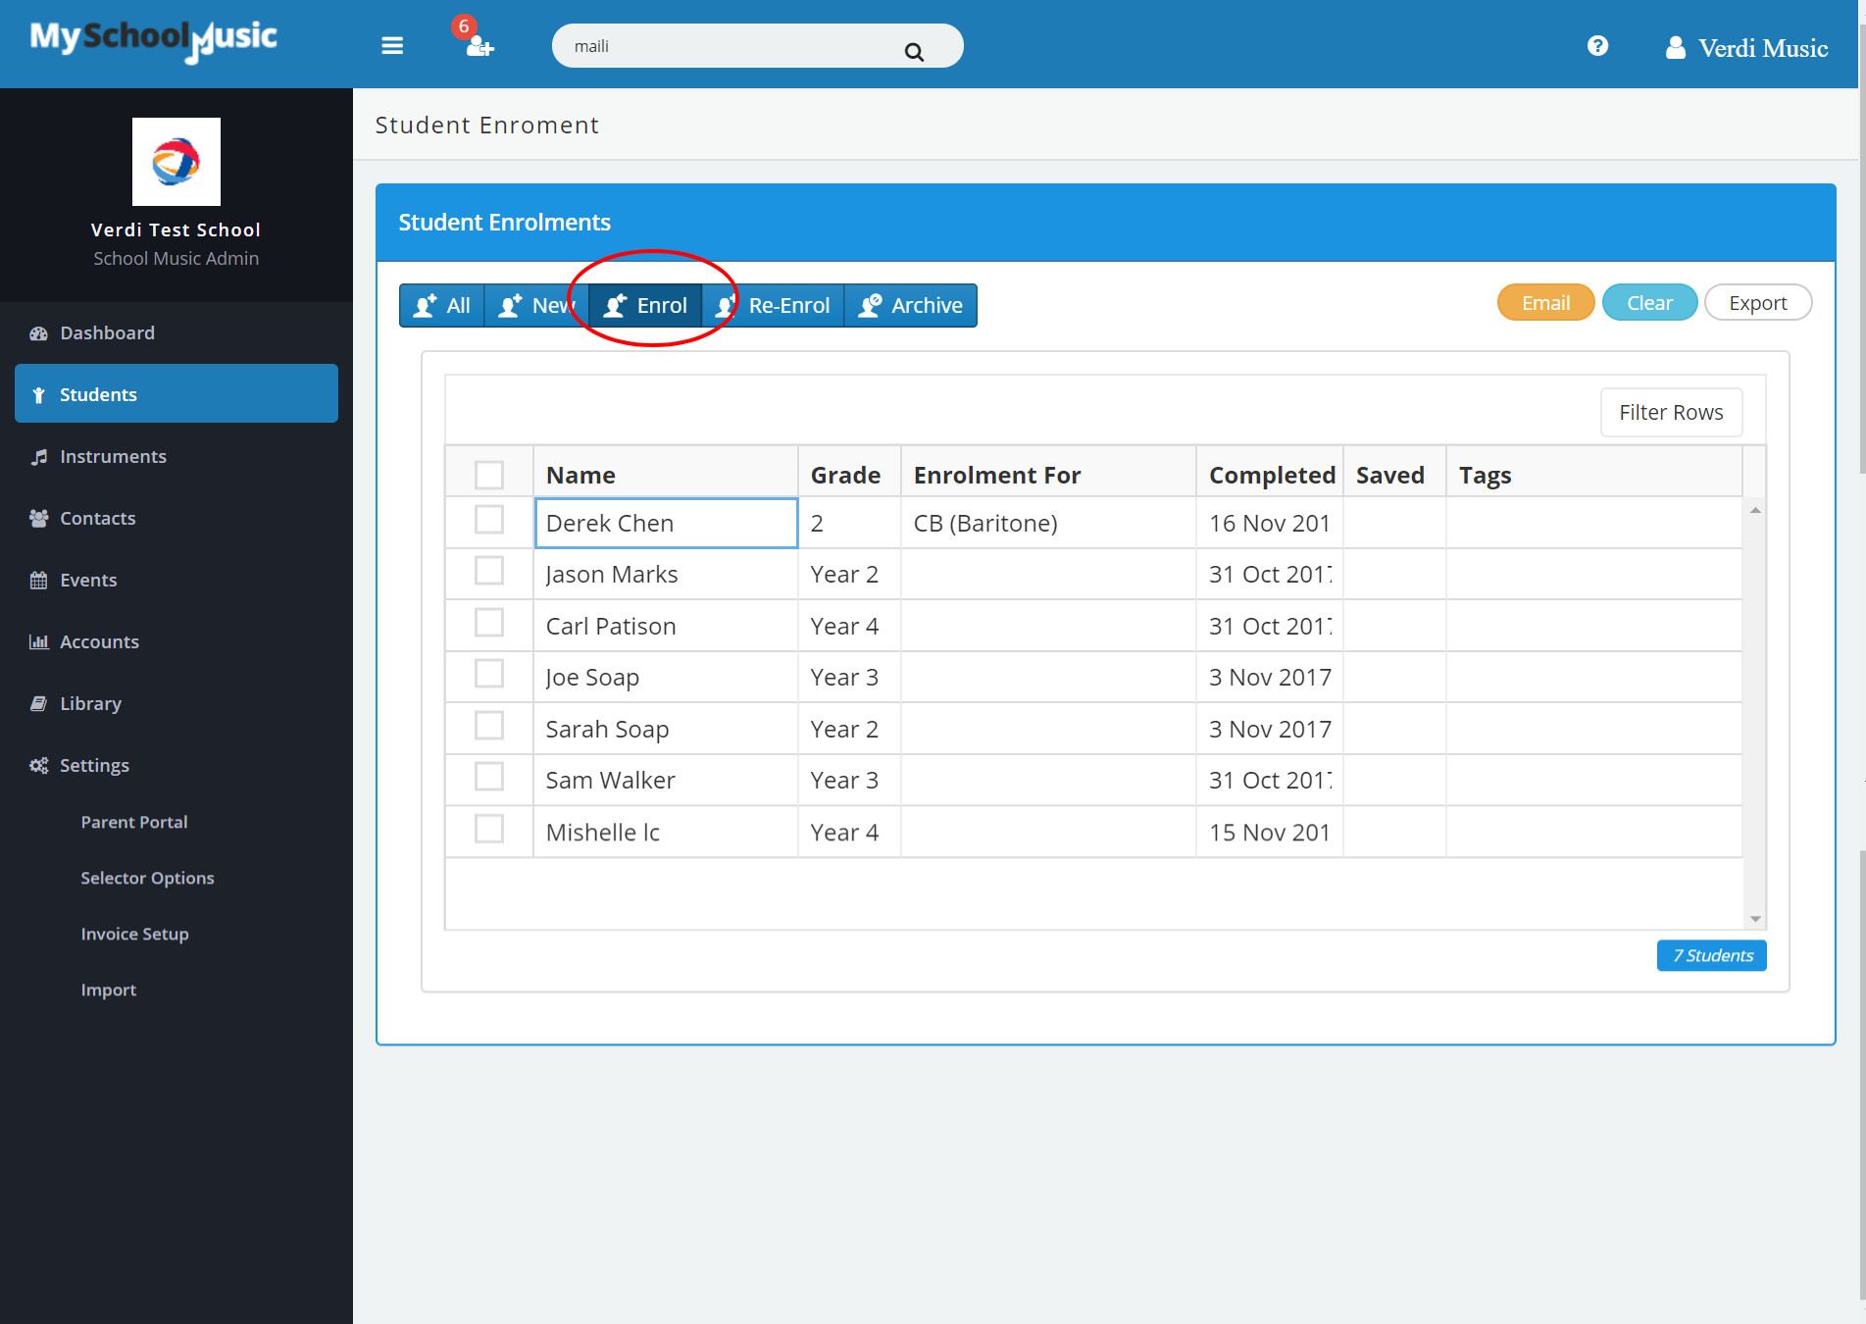Select the 'Sam Walker' name cell
This screenshot has height=1324, width=1866.
(666, 780)
